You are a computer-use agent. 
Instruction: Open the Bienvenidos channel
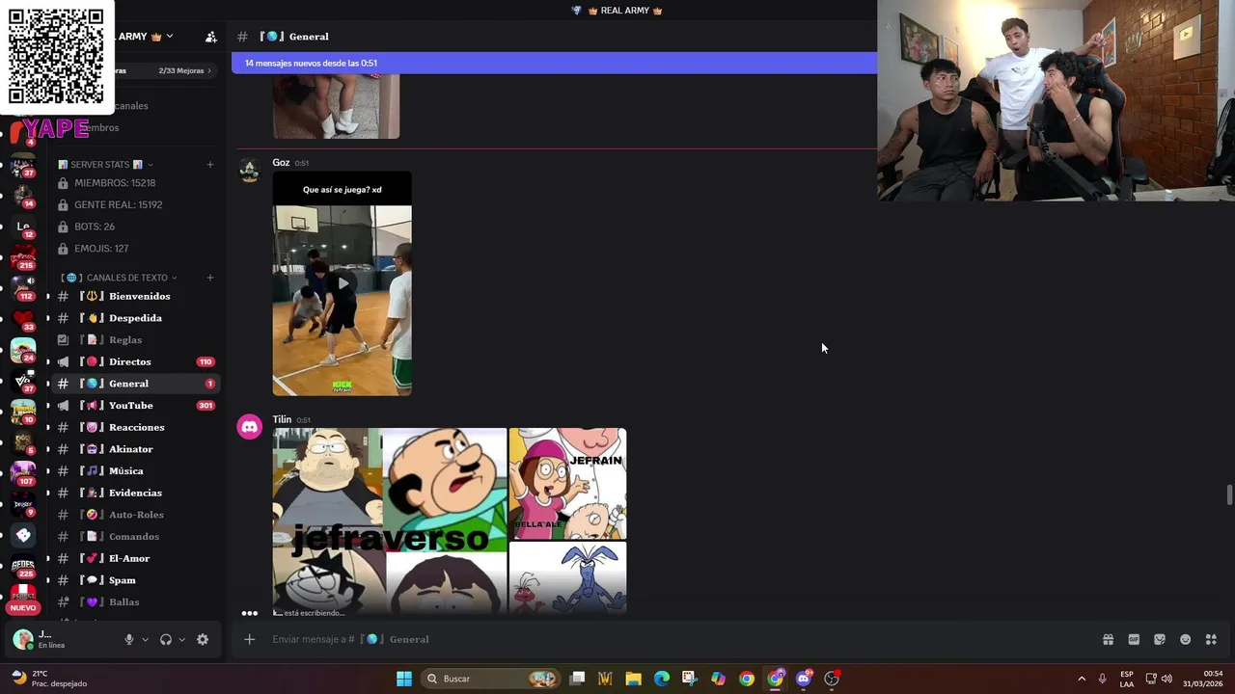(135, 296)
